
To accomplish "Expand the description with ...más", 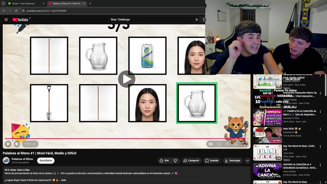I will (63, 180).
